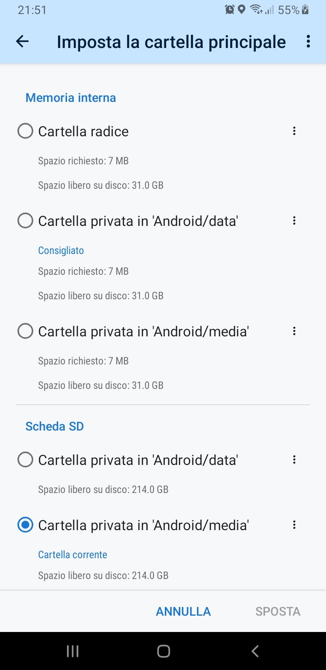Tap the back arrow in header
This screenshot has height=670, width=326.
(x=22, y=42)
